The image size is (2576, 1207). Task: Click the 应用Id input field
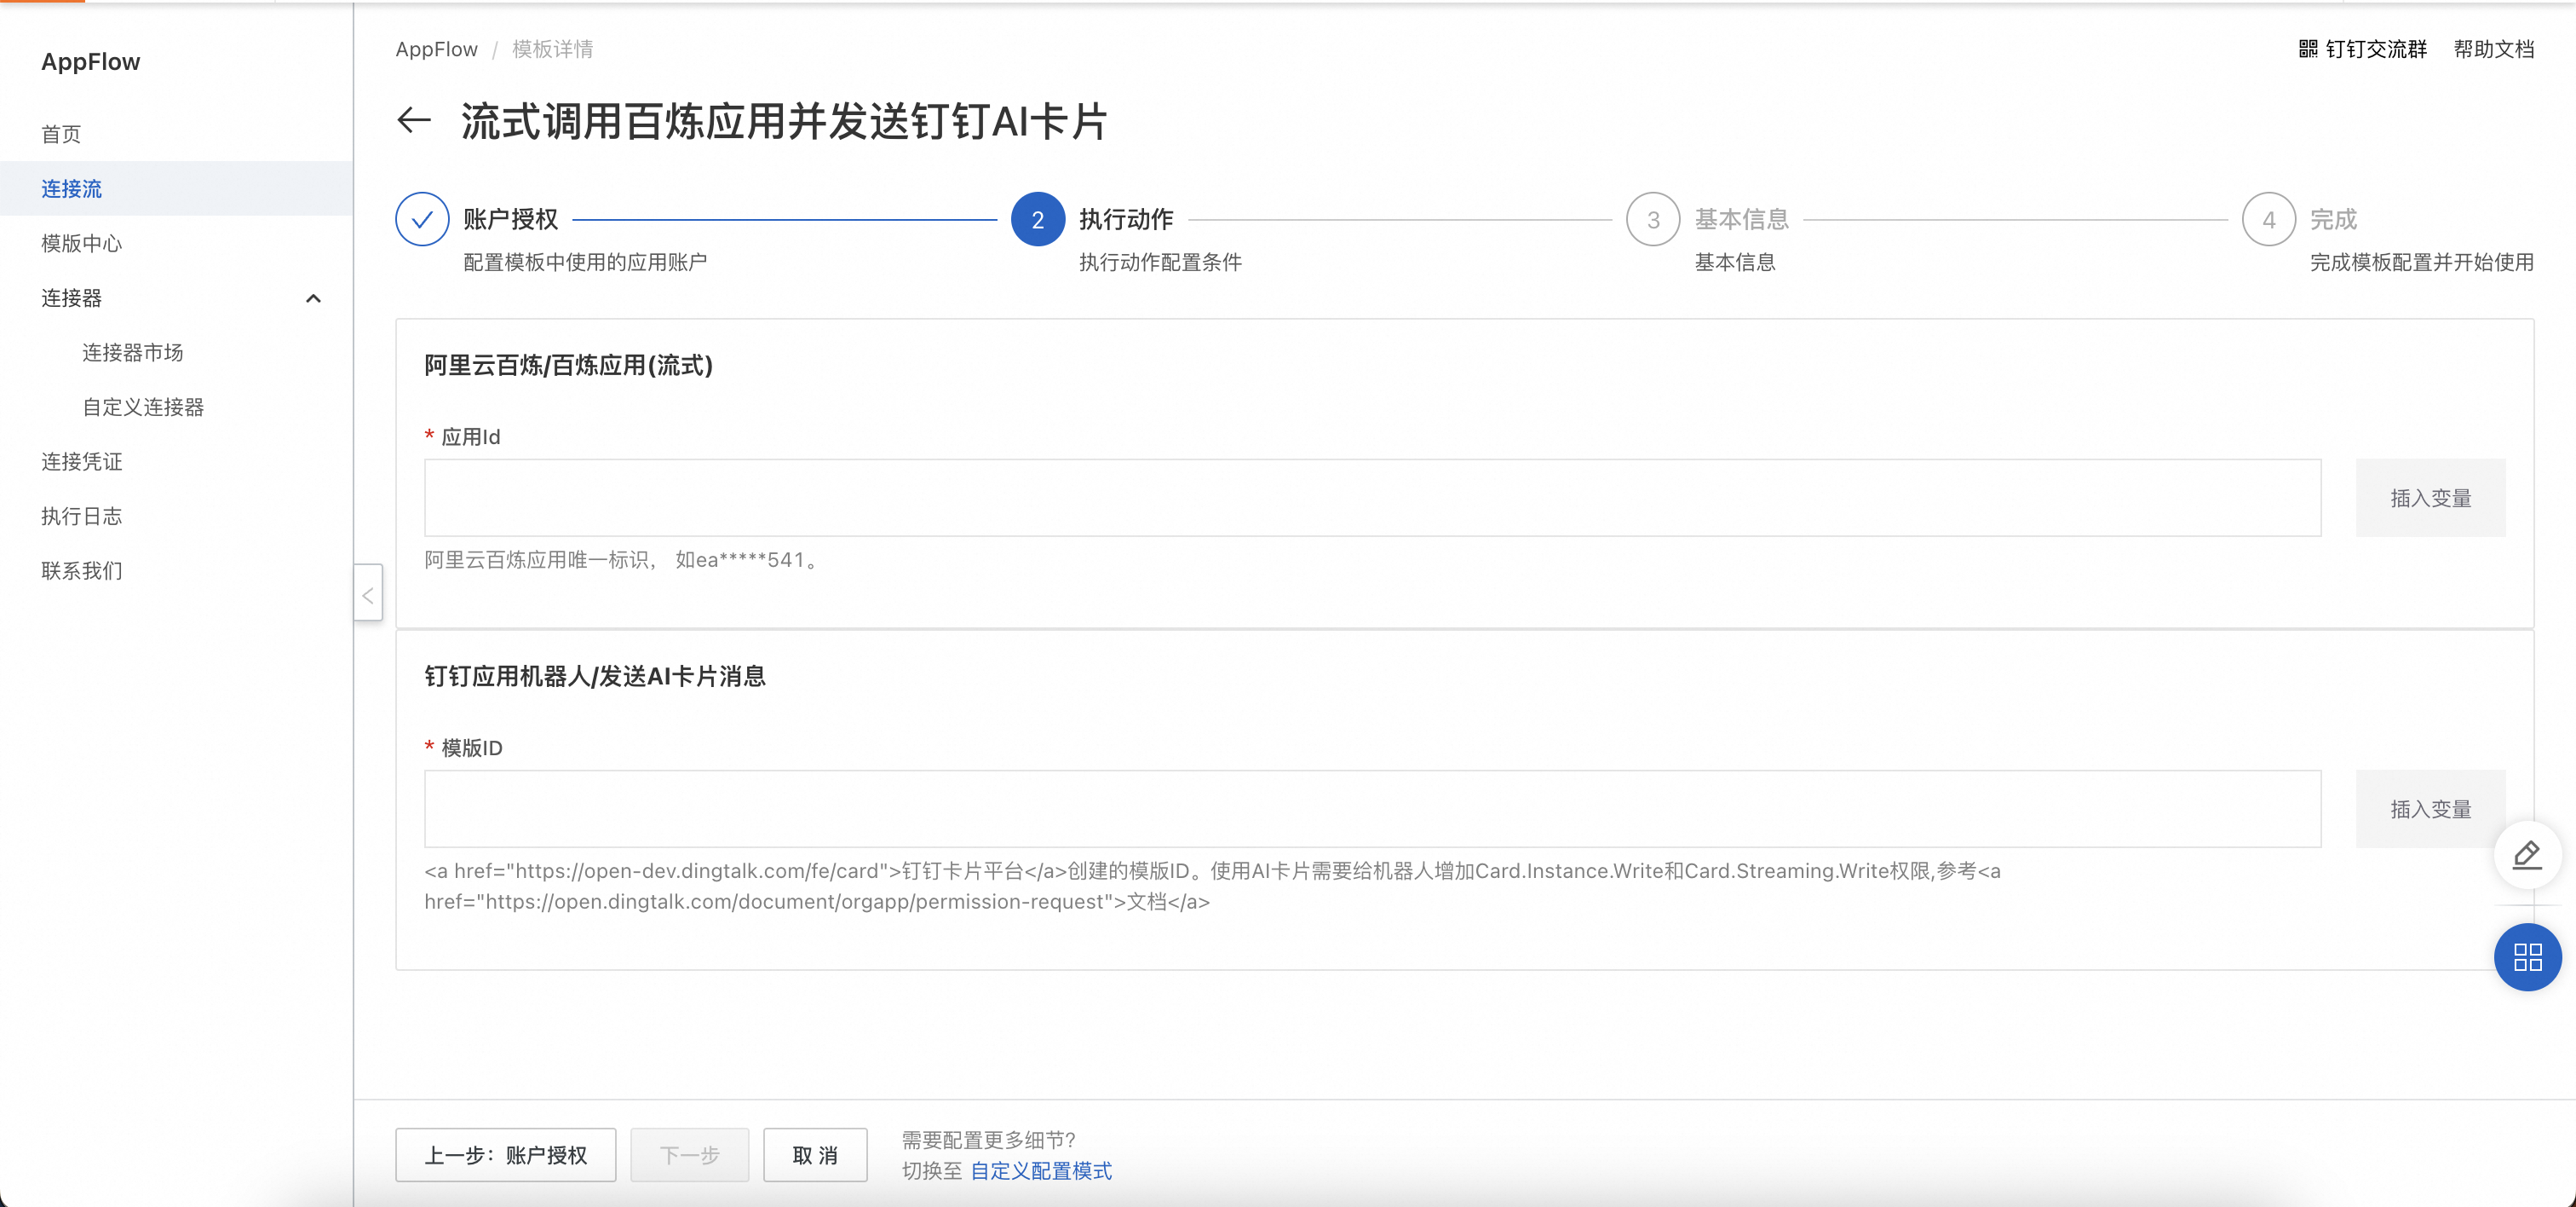[1372, 499]
